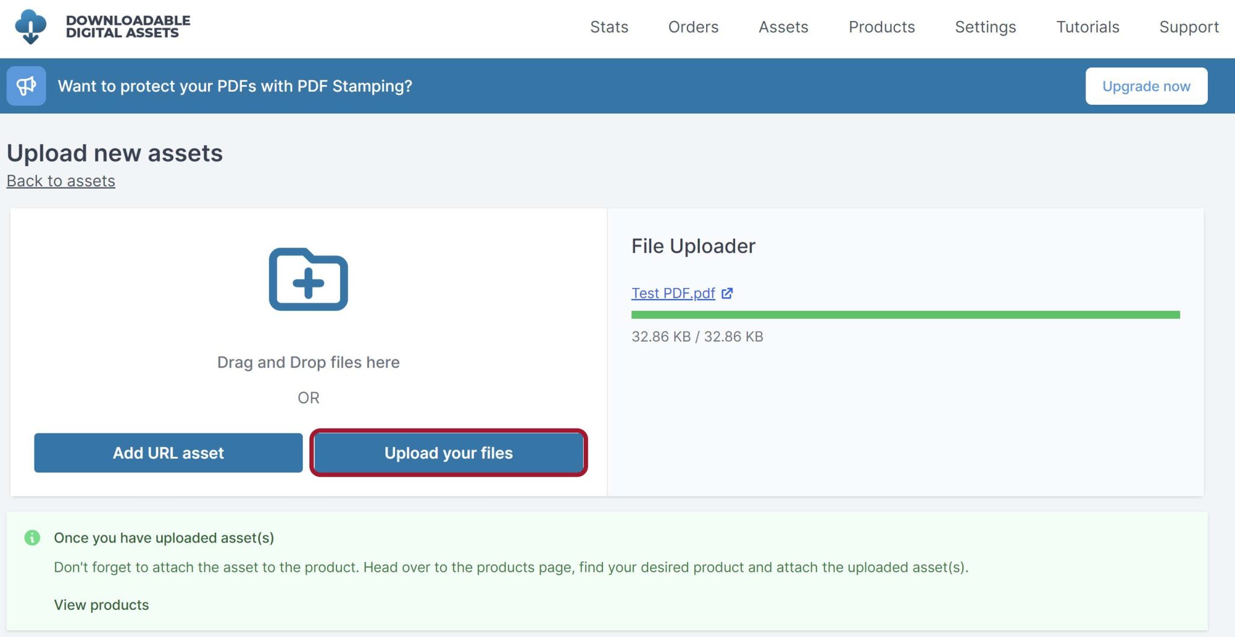Click the Downloadable Digital Assets cloud logo

click(x=30, y=27)
